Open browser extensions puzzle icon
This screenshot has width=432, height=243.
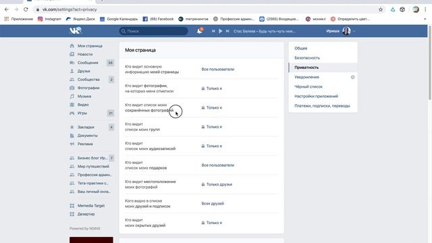pyautogui.click(x=402, y=9)
